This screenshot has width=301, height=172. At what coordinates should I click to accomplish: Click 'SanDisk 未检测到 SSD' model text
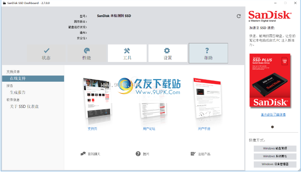[x=114, y=16]
